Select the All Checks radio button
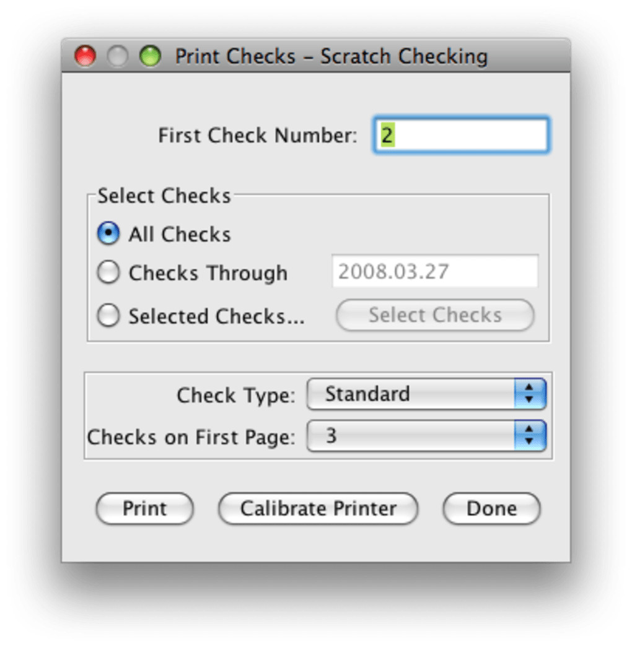Screen dimensions: 632x647 click(108, 234)
